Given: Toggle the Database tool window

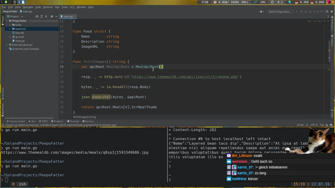Looking at the screenshot, I should point(332,41).
